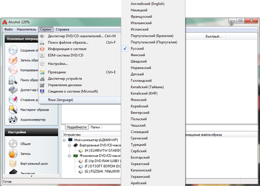The image size is (260, 186).
Task: Select Французский language
Action: pos(153,17)
